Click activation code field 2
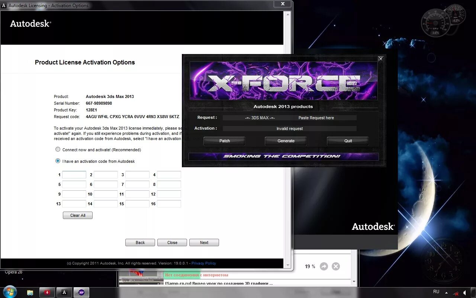The height and width of the screenshot is (298, 476). [106, 175]
